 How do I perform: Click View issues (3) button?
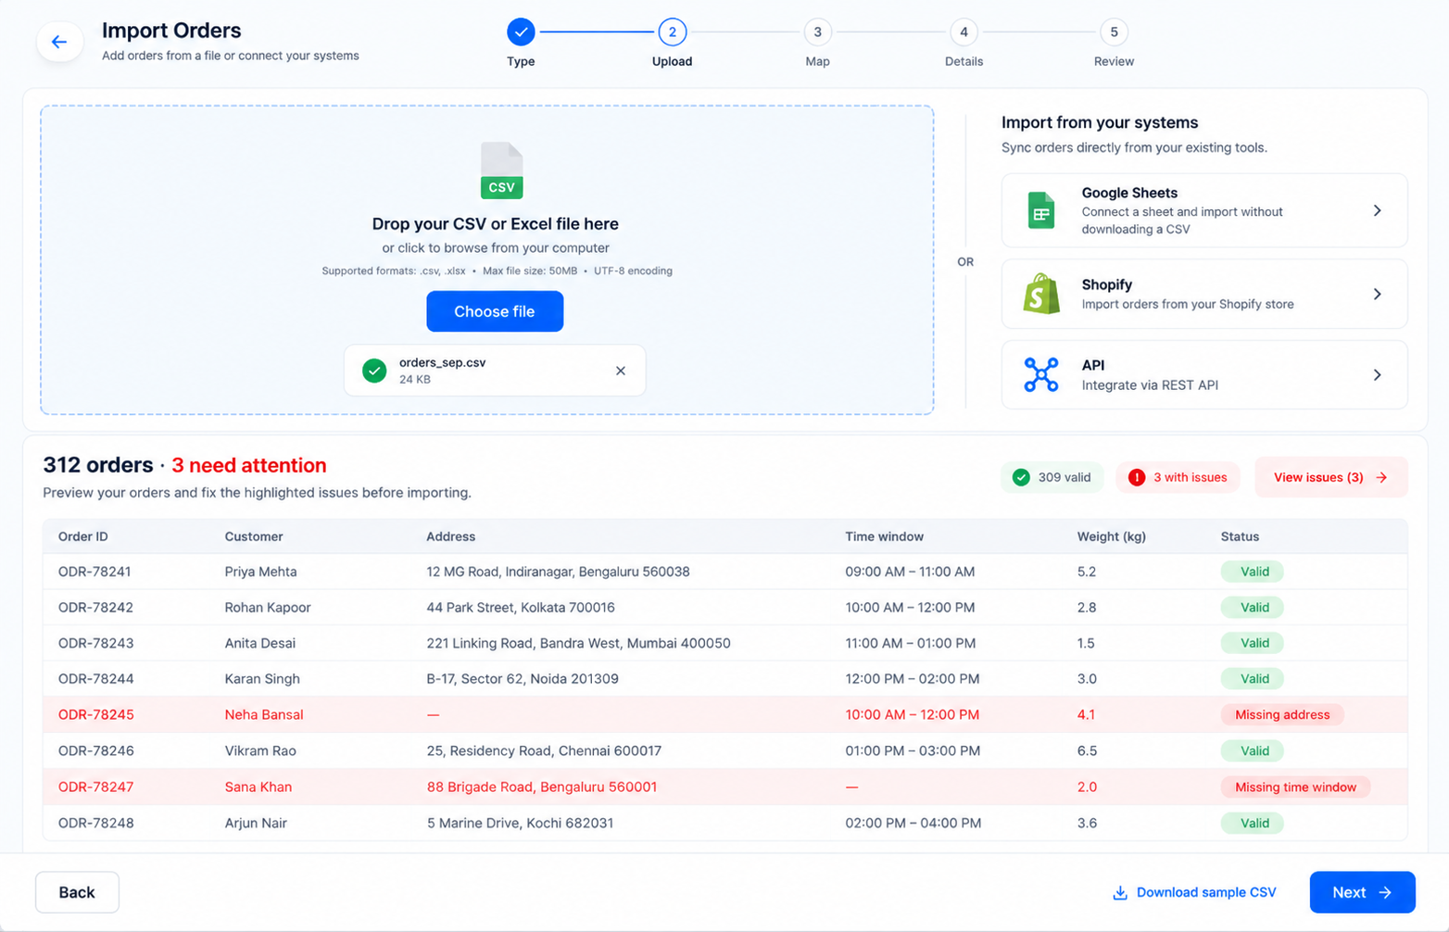pyautogui.click(x=1330, y=477)
